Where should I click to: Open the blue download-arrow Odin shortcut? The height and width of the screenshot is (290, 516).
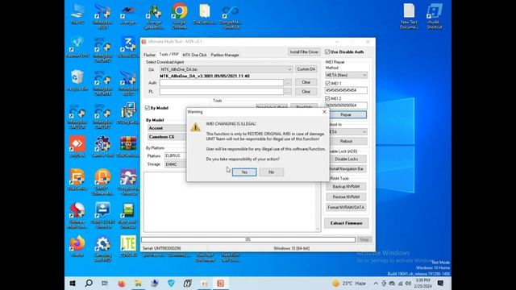[102, 215]
